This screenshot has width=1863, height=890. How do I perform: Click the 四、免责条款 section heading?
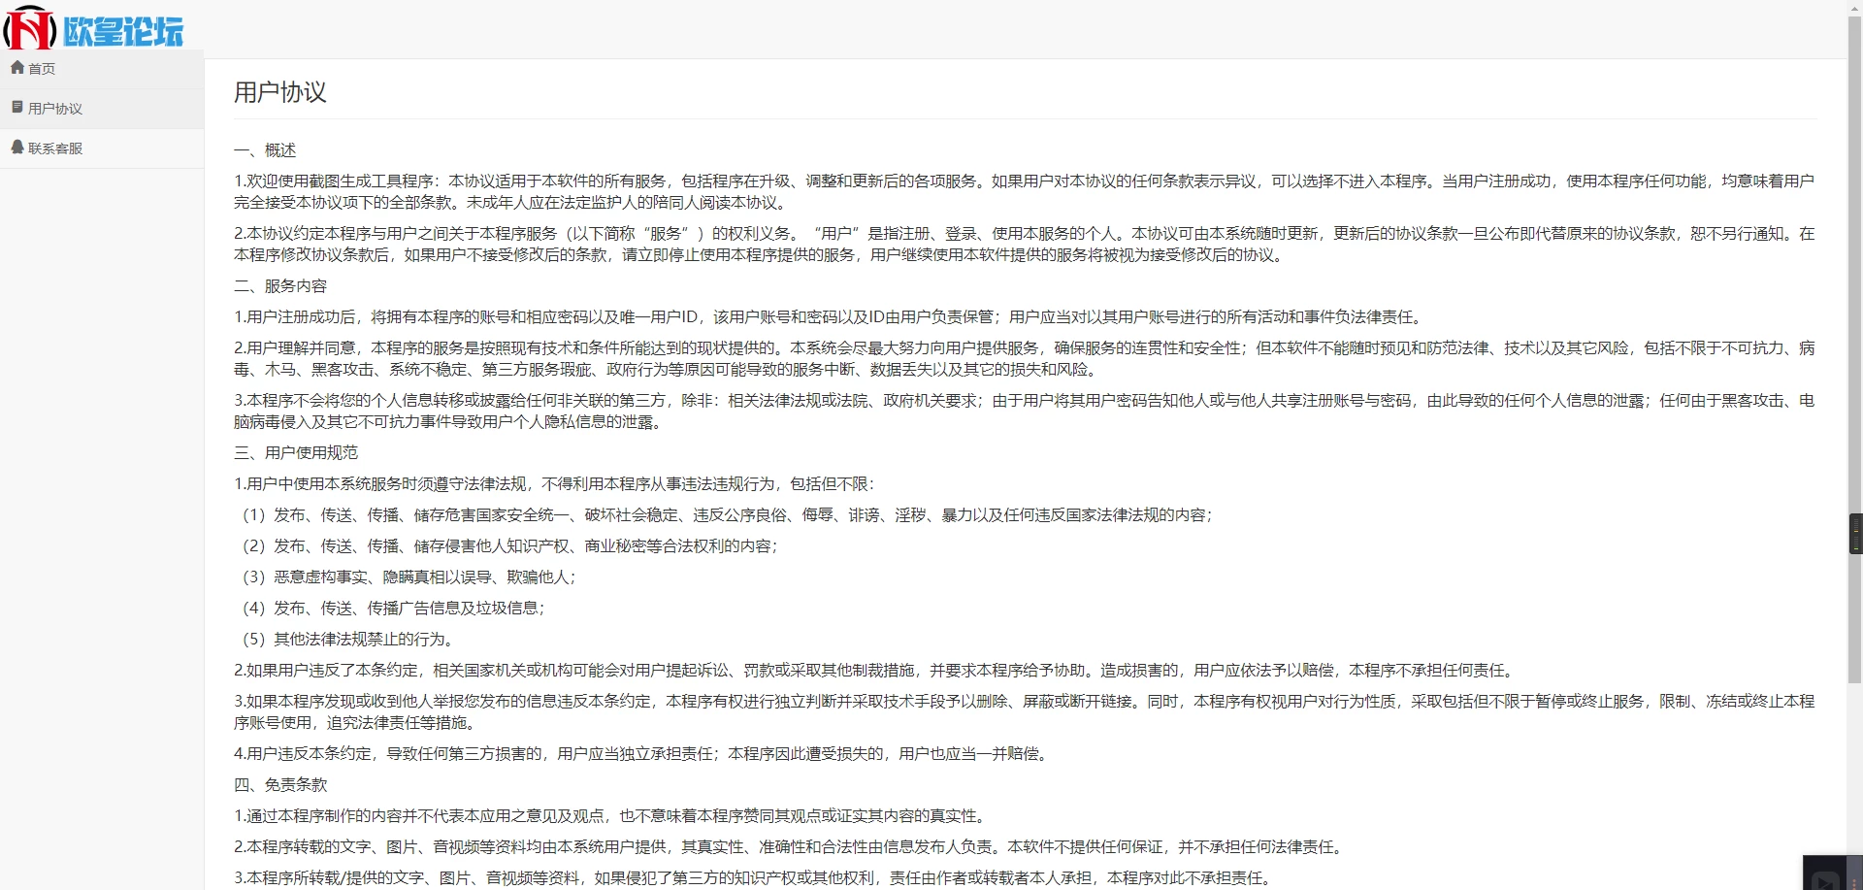pyautogui.click(x=280, y=785)
